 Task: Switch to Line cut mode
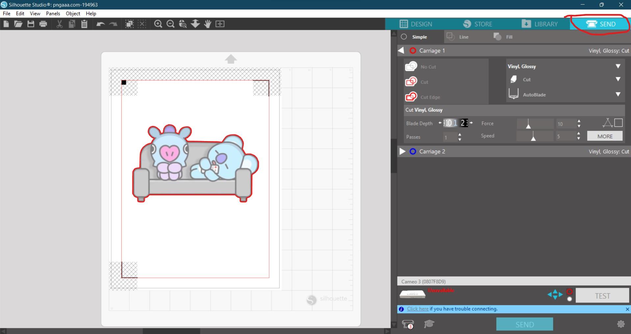[x=458, y=37]
